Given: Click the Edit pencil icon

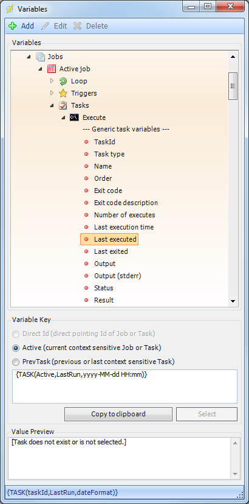Looking at the screenshot, I should 45,26.
